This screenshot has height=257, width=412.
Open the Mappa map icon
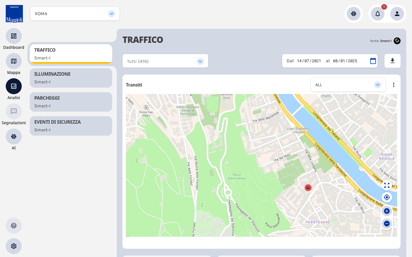click(14, 61)
